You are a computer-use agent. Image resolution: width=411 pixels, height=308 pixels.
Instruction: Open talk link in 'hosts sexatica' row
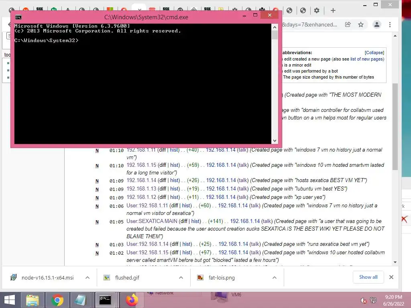243,180
